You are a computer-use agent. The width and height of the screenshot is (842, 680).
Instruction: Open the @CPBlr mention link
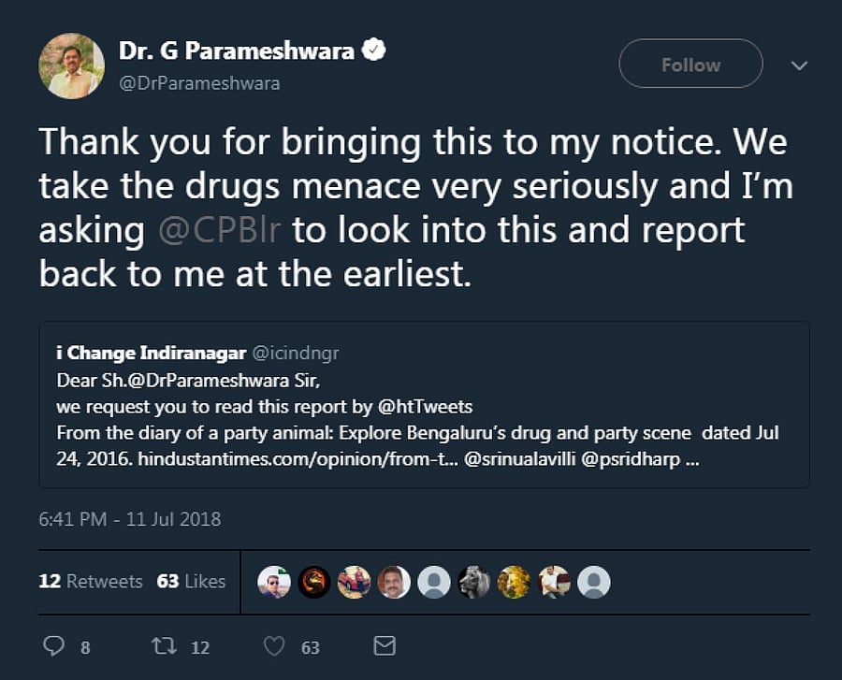[x=220, y=230]
